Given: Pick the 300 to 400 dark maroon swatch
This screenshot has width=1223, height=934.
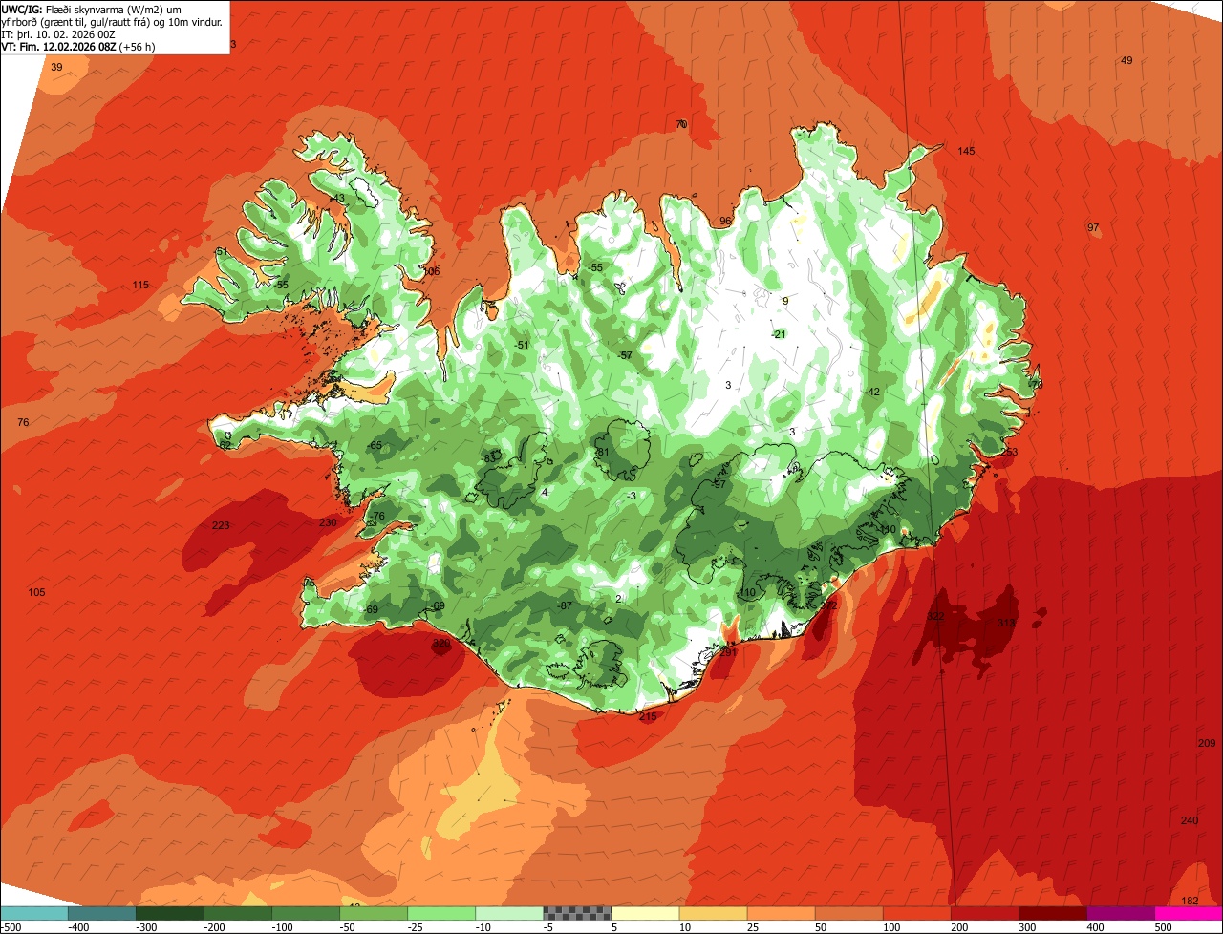Looking at the screenshot, I should (1052, 913).
